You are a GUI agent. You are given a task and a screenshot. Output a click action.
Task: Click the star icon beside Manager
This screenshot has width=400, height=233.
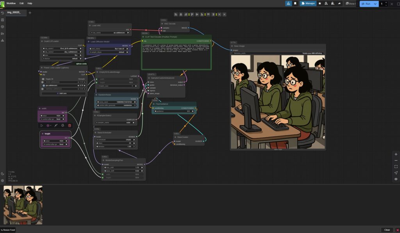pos(320,4)
